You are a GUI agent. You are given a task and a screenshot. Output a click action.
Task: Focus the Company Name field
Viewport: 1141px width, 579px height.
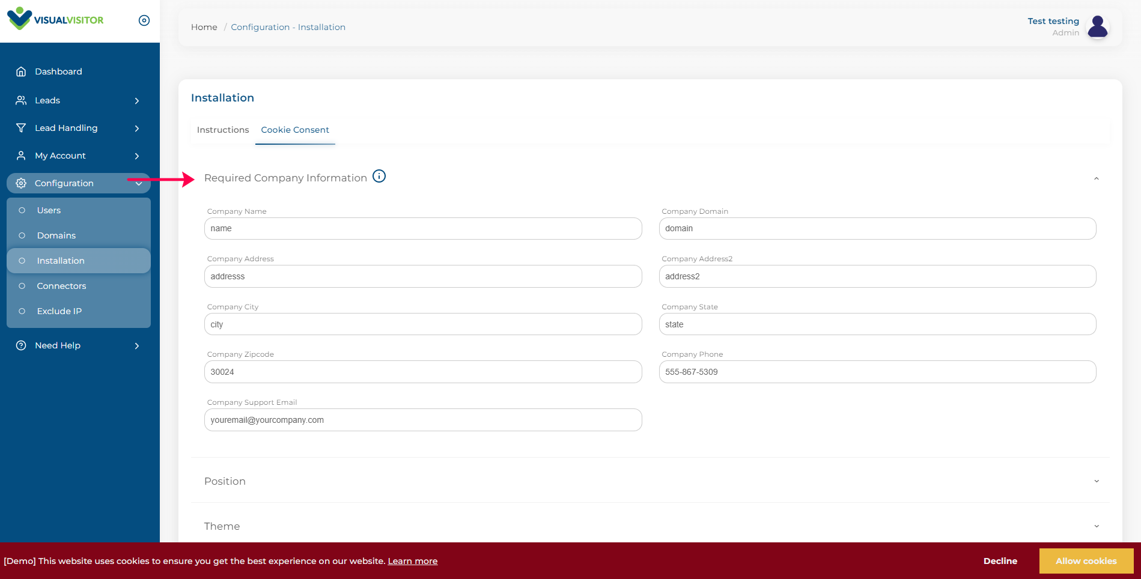(x=423, y=228)
